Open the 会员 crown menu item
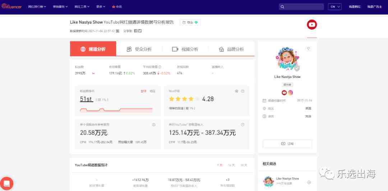The height and width of the screenshot is (191, 388). (117, 7)
